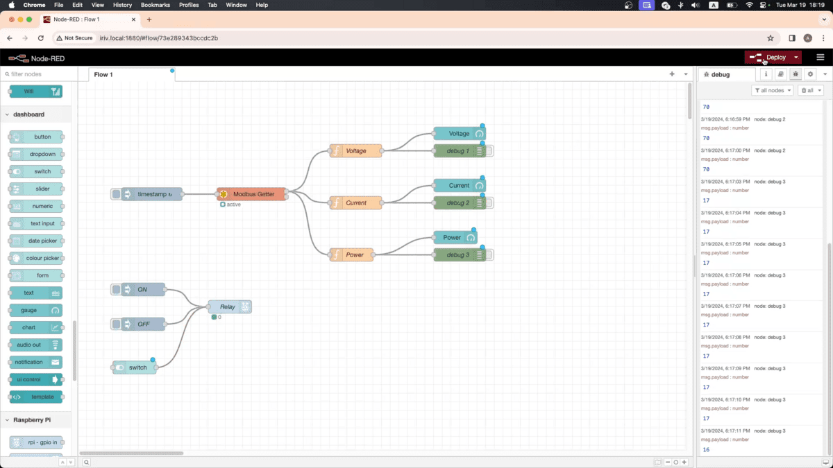Select the Flow 1 workspace tab
Image resolution: width=833 pixels, height=468 pixels.
(103, 74)
